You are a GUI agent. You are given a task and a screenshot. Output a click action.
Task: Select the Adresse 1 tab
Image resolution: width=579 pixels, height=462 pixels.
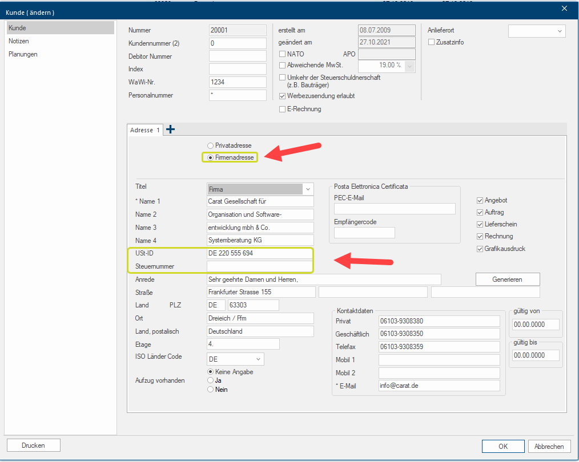pyautogui.click(x=145, y=130)
